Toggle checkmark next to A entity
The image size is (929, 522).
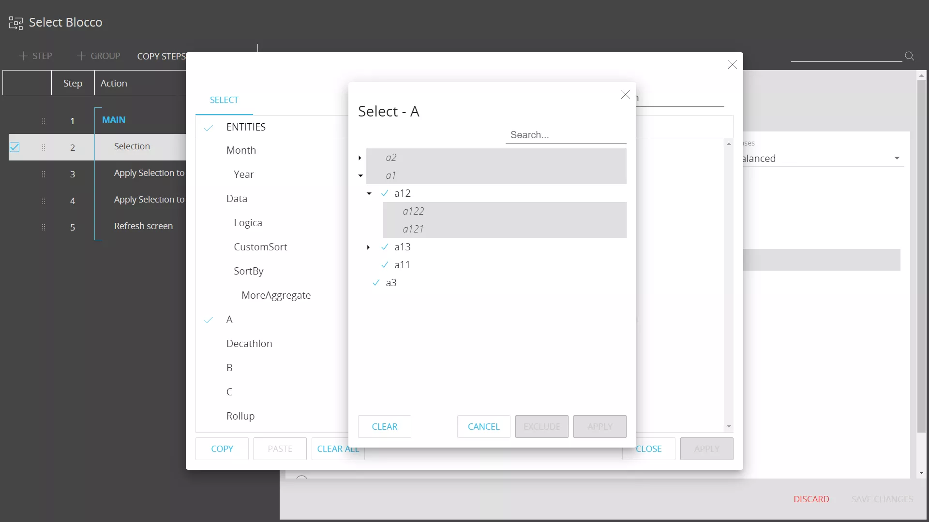click(208, 319)
